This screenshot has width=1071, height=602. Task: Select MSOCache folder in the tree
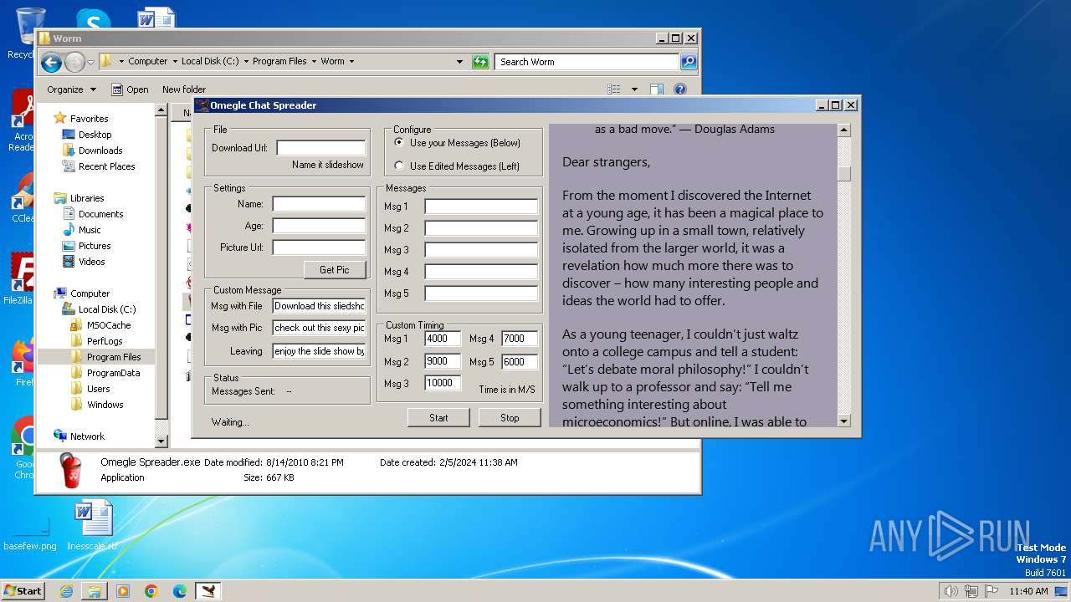(x=109, y=325)
